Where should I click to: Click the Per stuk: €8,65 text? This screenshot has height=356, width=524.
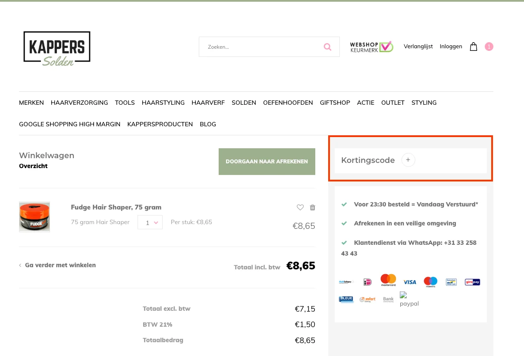coord(191,222)
